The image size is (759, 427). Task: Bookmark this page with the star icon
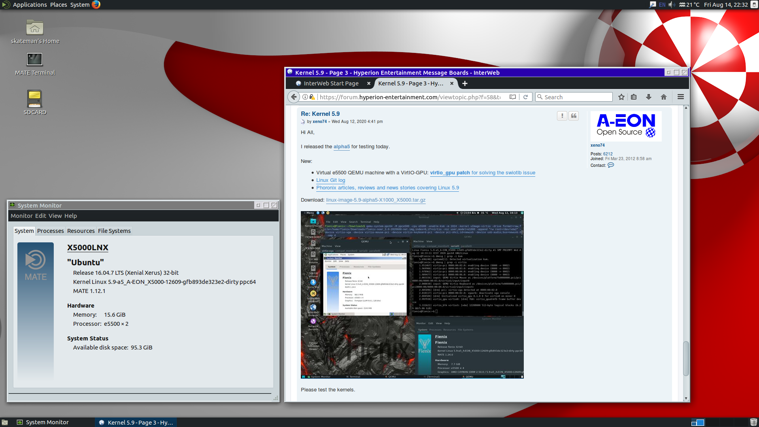[x=621, y=97]
